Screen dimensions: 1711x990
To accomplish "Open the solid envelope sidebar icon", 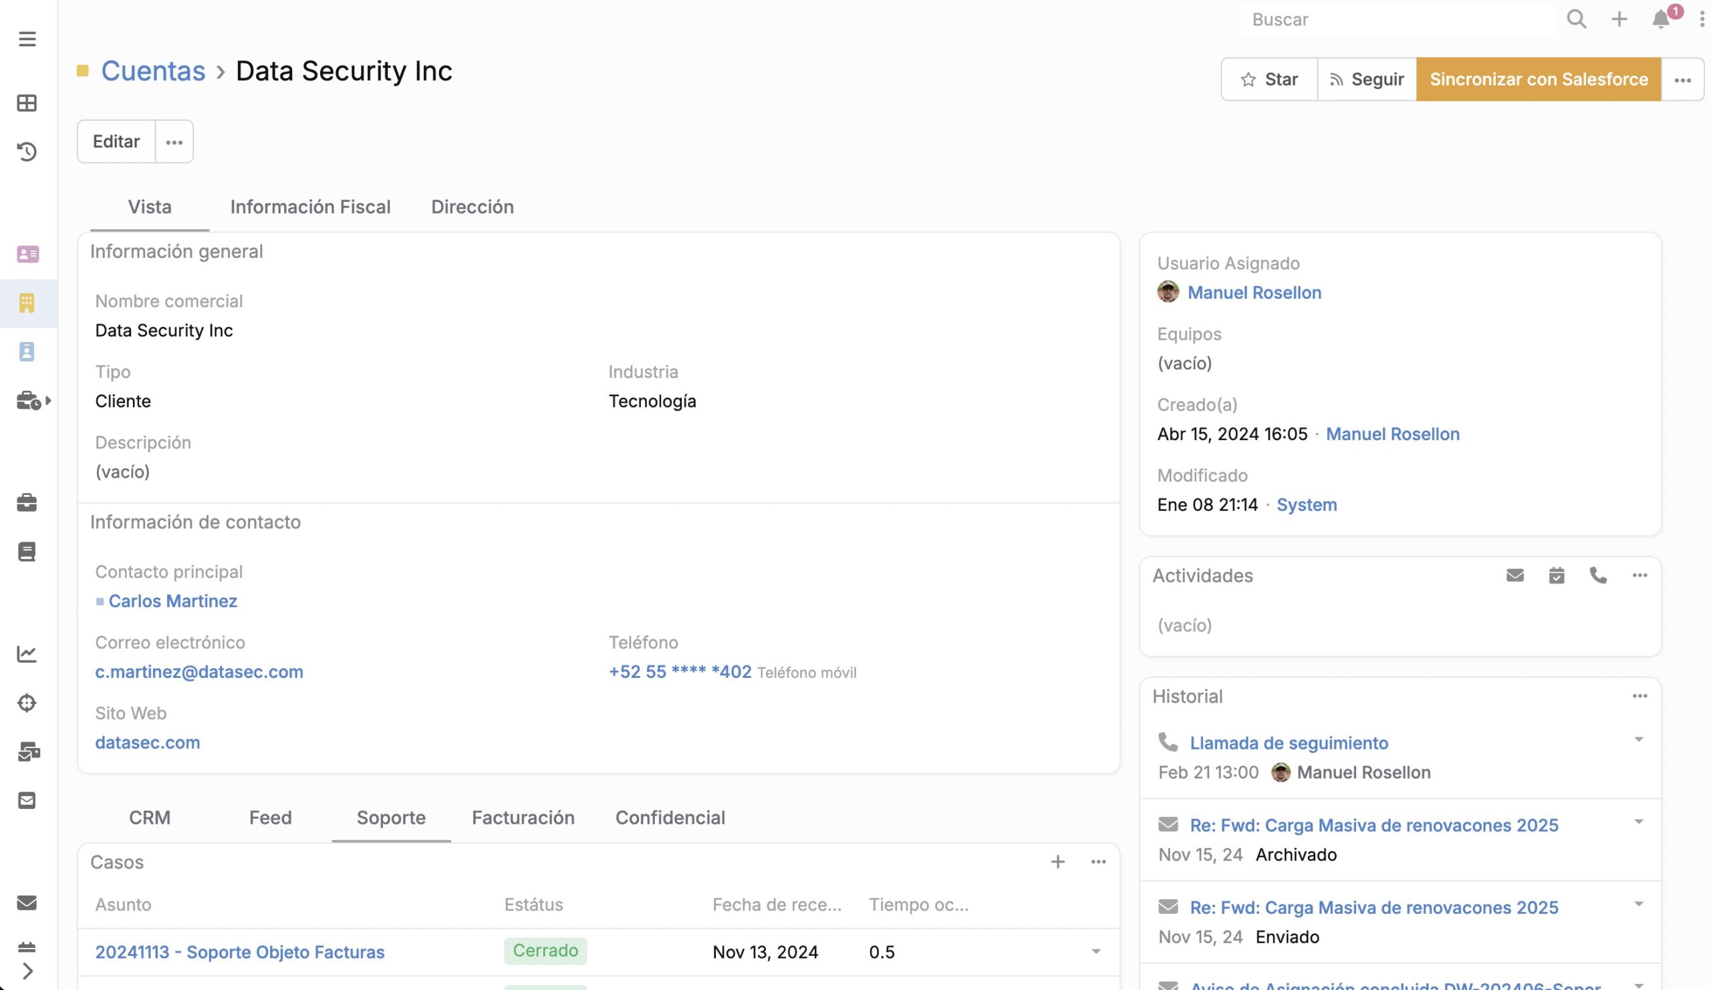I will point(27,903).
